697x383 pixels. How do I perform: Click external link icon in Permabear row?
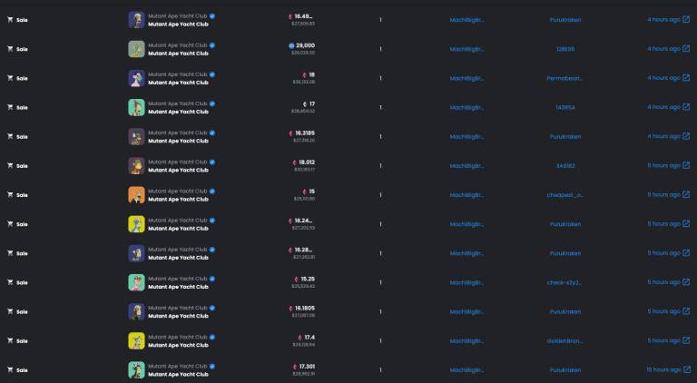(x=686, y=78)
